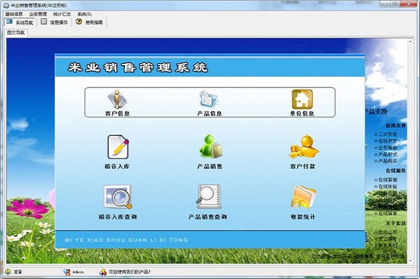The image size is (420, 279).
Task: Launch 稻谷入库 pencil-note icon
Action: click(118, 147)
